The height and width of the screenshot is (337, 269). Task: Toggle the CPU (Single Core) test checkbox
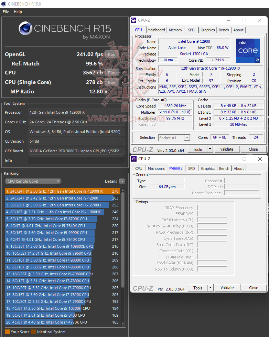pos(123,82)
